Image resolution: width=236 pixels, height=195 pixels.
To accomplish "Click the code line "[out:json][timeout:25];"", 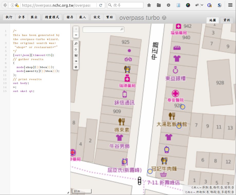I will [x=34, y=55].
